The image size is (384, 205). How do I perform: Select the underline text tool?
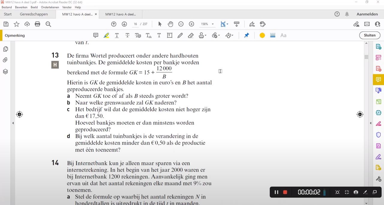click(x=117, y=35)
